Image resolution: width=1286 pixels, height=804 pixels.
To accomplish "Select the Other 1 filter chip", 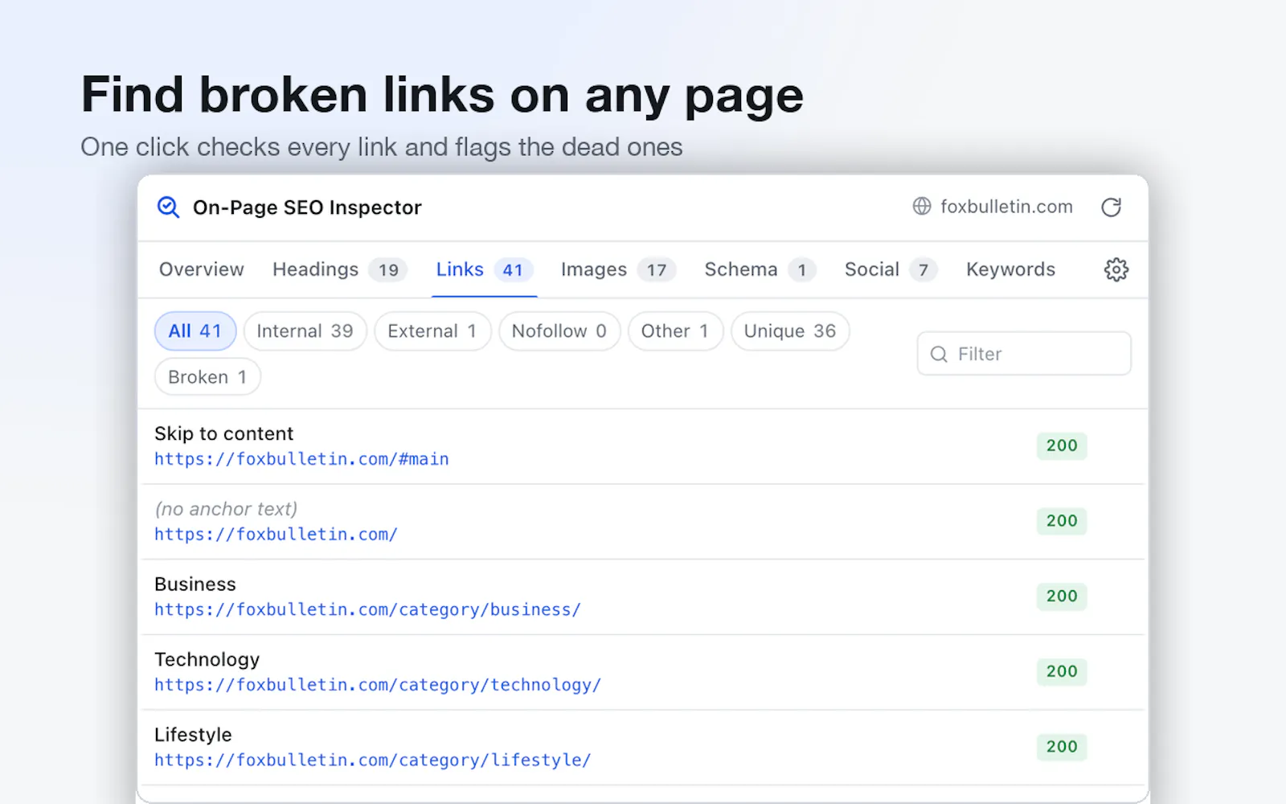I will [675, 331].
